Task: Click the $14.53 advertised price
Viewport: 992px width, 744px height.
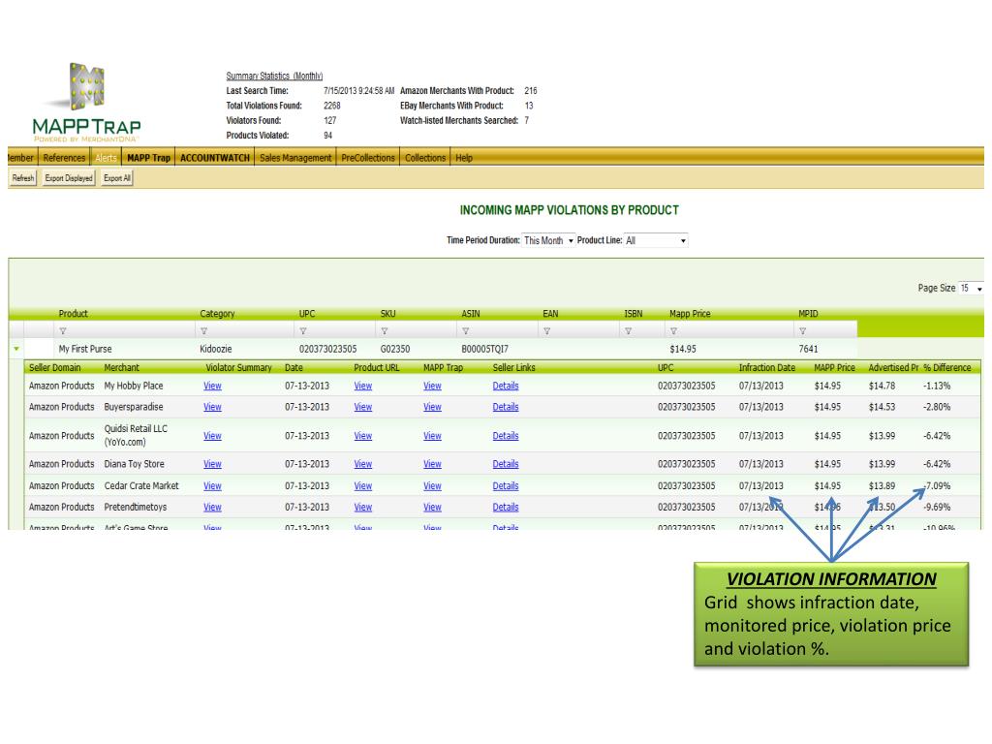Action: tap(882, 407)
